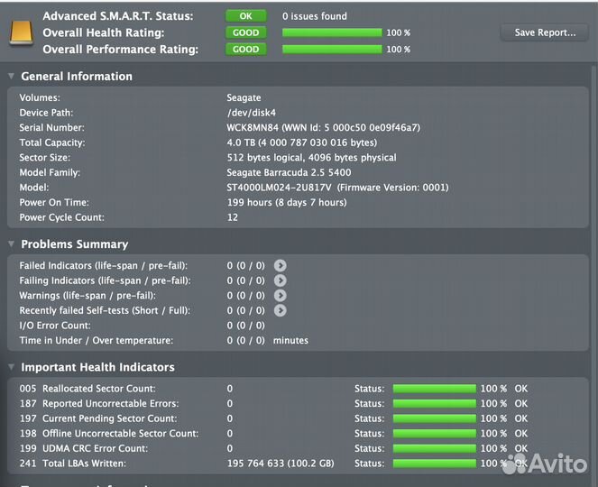Click UDMA CRC Error Count status bar
This screenshot has width=598, height=487.
pos(434,448)
